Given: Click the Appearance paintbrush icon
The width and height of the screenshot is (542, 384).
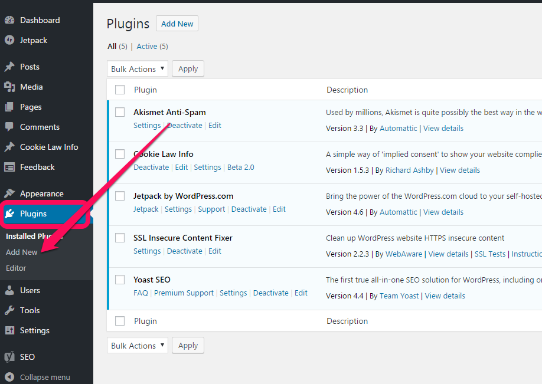Looking at the screenshot, I should 9,193.
